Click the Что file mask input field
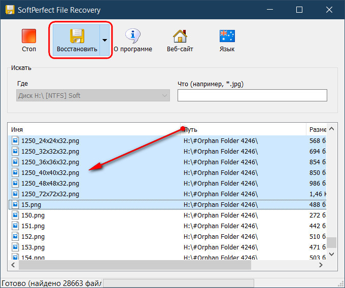The height and width of the screenshot is (288, 345). click(252, 95)
